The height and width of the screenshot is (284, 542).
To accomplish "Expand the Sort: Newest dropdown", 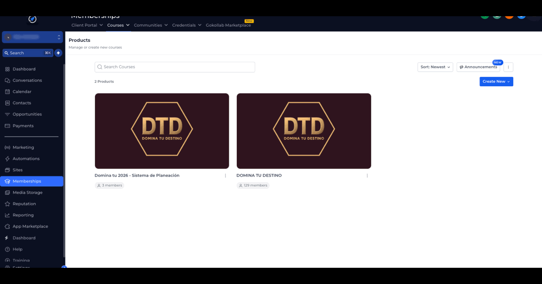I will point(435,67).
